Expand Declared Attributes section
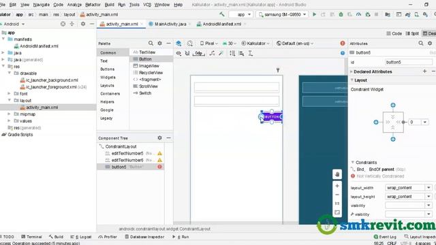This screenshot has width=436, height=245. pyautogui.click(x=352, y=71)
